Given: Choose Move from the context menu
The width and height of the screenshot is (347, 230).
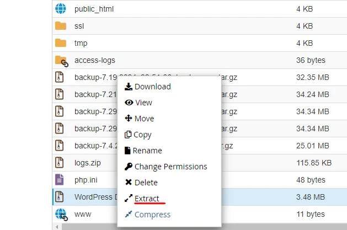Looking at the screenshot, I should [x=140, y=119].
